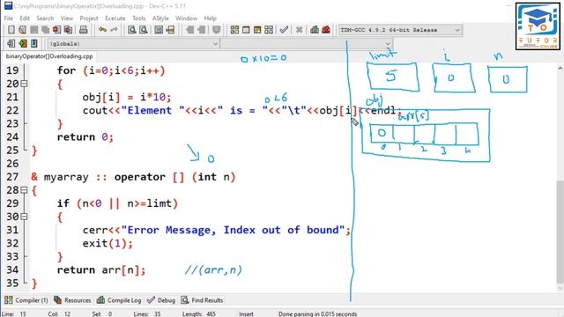Screen dimensions: 564x317
Task: Click 'return 0;' on code line 24
Action: 85,137
